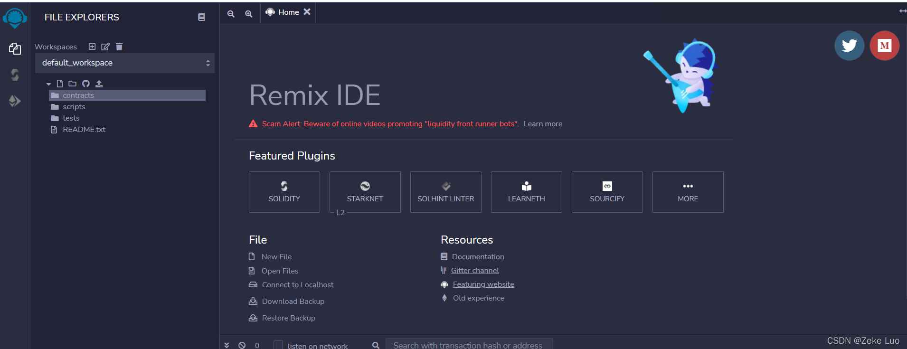Screen dimensions: 907x349
Task: Activate the LearnEth plugin
Action: (527, 192)
